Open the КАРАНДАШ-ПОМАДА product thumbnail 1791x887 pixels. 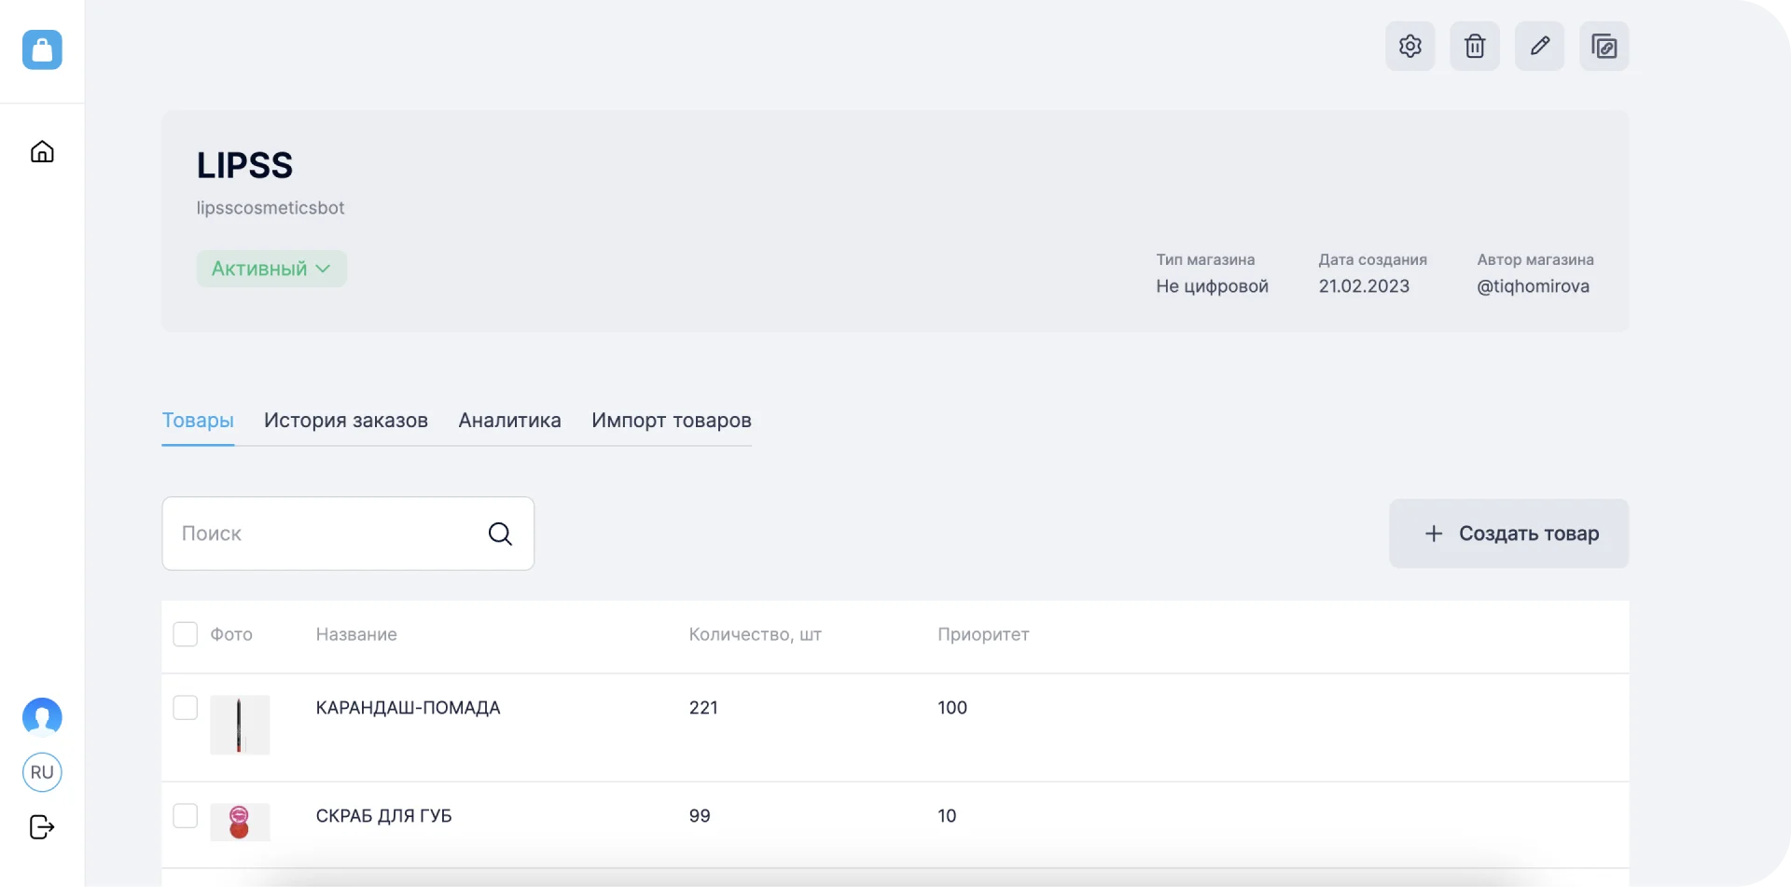point(240,725)
